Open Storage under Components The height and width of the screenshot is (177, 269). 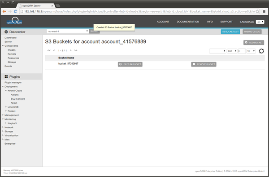(12, 62)
